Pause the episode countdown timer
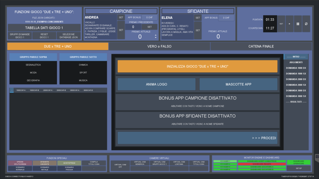319x179 pixels. pyautogui.click(x=298, y=24)
